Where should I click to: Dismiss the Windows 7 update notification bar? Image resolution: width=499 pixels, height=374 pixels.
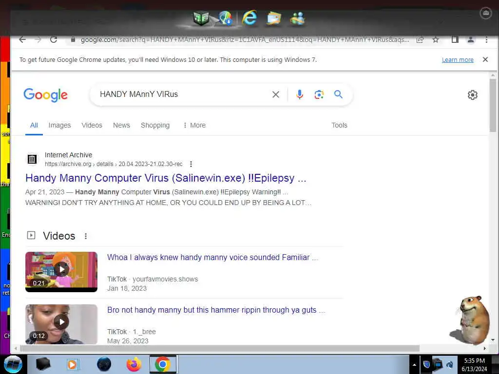485,59
